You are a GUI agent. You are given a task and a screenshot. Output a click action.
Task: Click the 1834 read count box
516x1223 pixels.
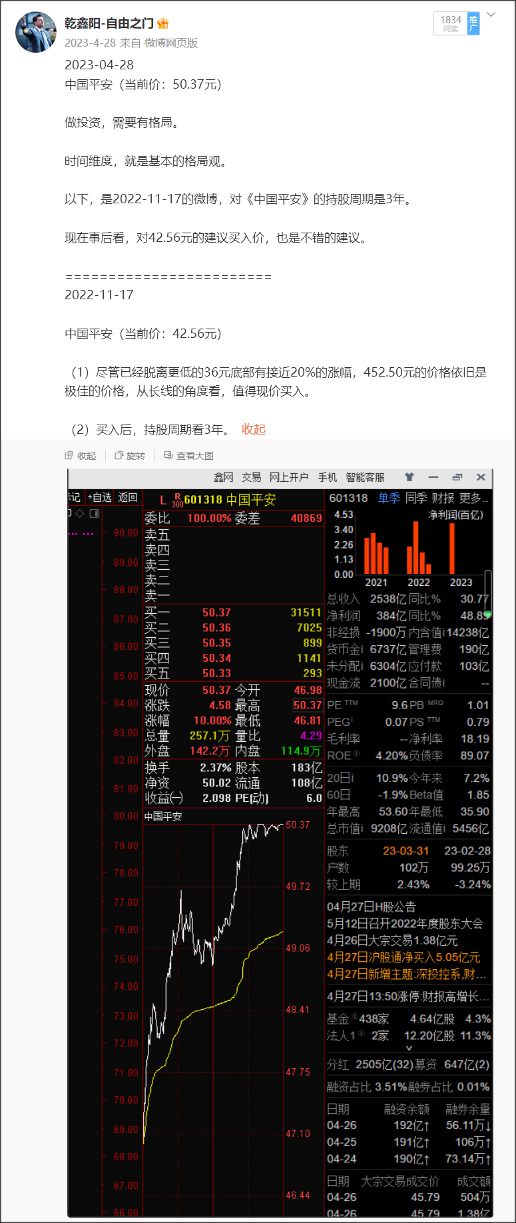pyautogui.click(x=451, y=24)
